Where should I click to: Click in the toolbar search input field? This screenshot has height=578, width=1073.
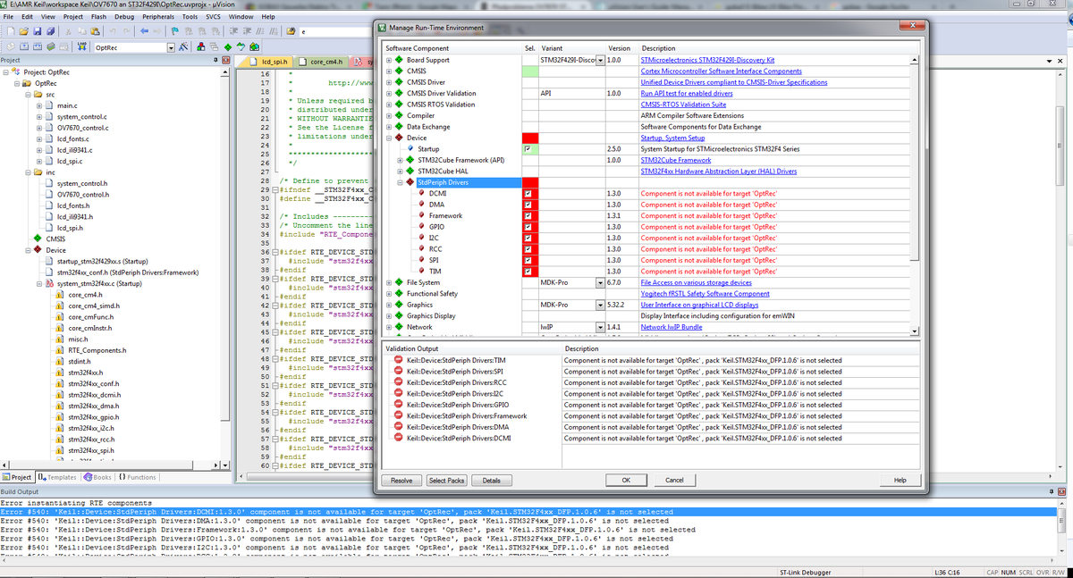pos(335,31)
